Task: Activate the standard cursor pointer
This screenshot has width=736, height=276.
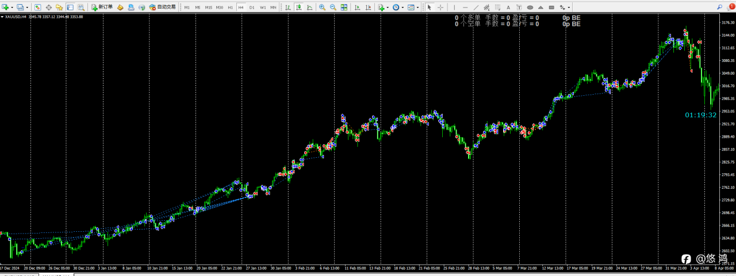Action: click(429, 7)
